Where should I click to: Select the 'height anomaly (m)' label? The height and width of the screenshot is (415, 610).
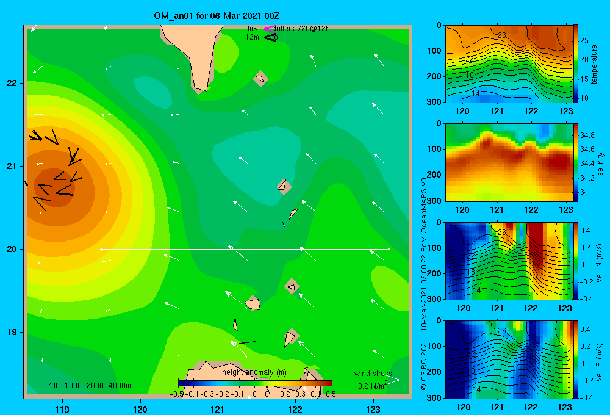pyautogui.click(x=254, y=372)
